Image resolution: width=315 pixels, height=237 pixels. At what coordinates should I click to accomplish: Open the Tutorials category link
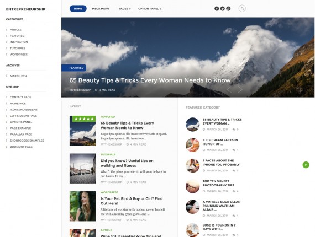point(18,49)
